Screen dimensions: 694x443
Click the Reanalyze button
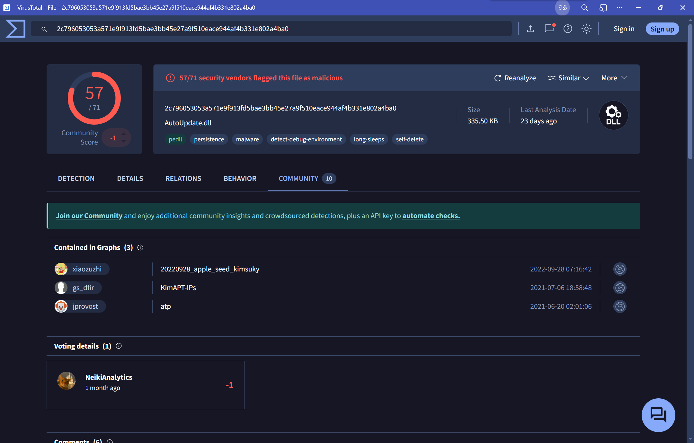(515, 78)
